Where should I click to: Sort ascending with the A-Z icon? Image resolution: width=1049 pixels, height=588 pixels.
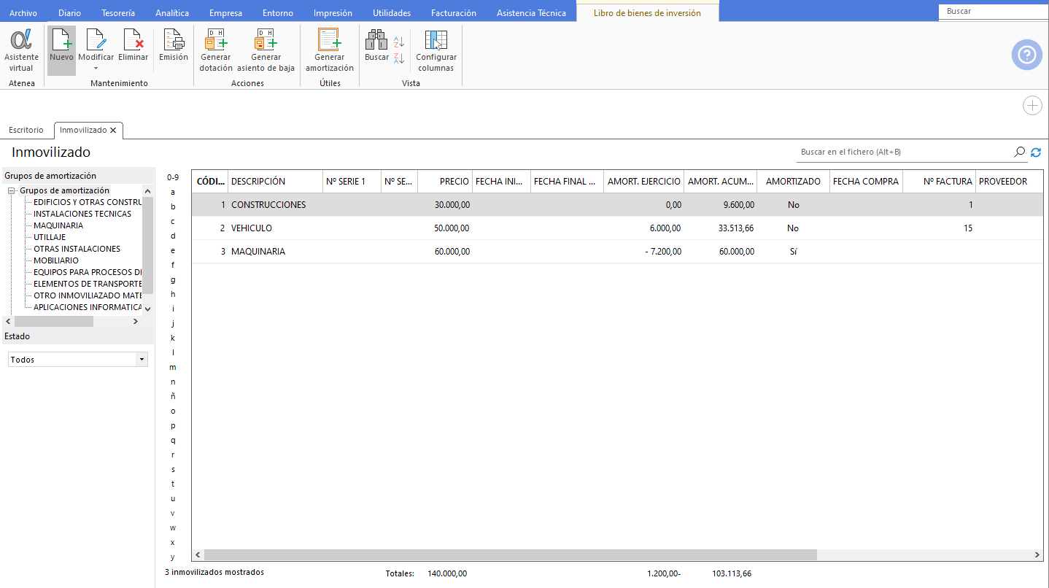[399, 42]
